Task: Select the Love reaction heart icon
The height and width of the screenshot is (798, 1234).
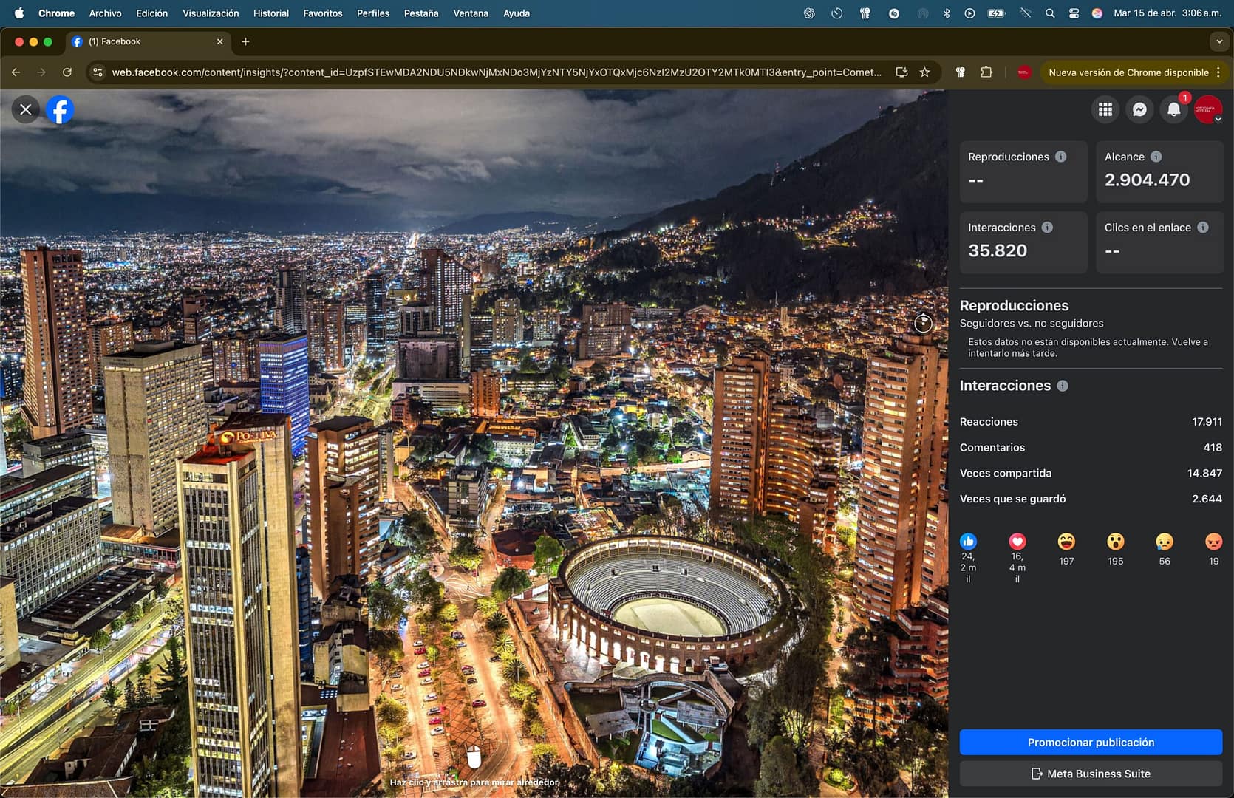Action: [x=1017, y=540]
